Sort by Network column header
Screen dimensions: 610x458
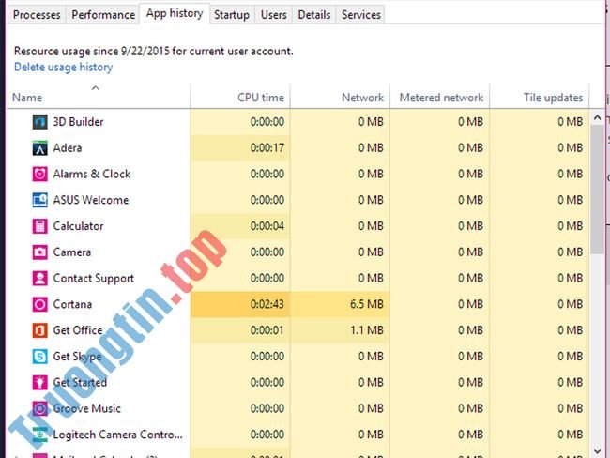pos(340,96)
